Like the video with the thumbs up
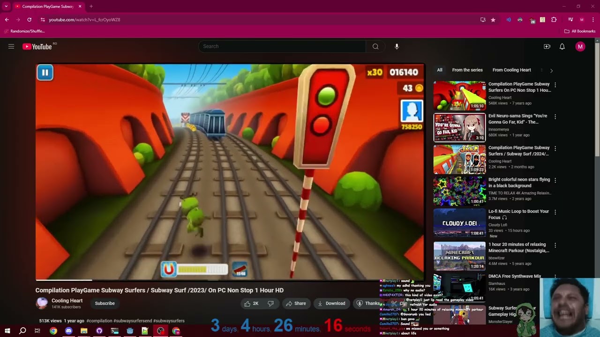Viewport: 600px width, 337px height. [251, 303]
